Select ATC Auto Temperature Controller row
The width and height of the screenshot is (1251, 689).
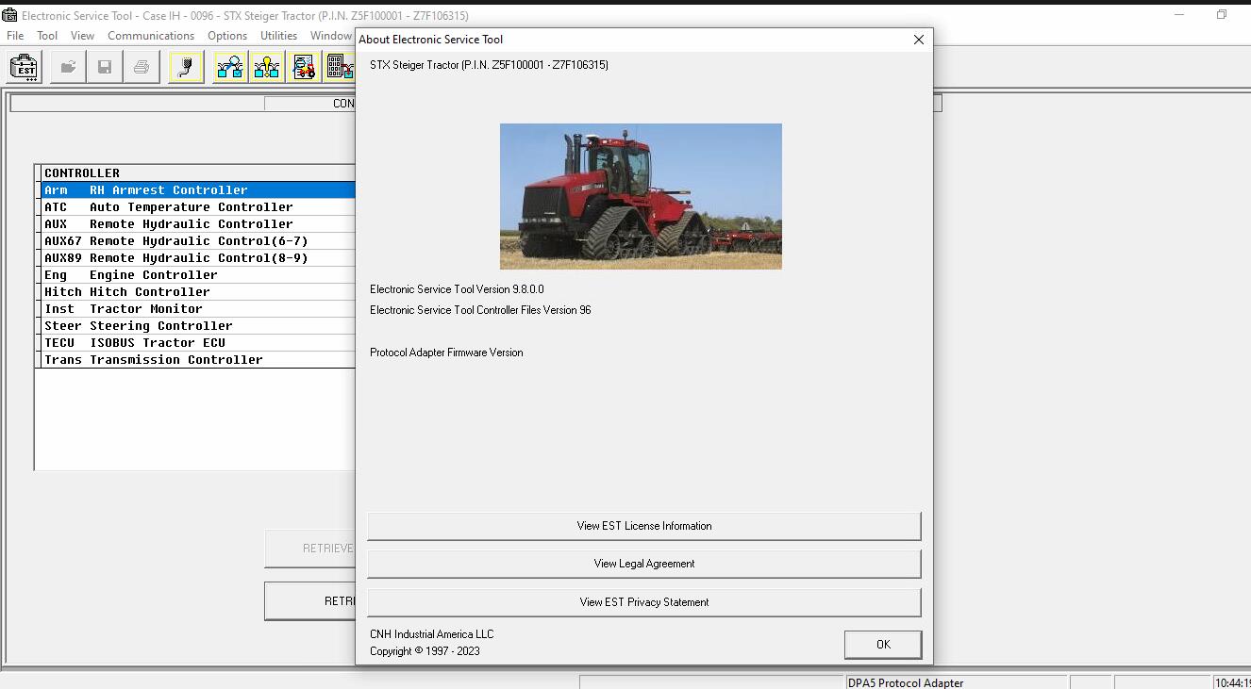(x=197, y=207)
